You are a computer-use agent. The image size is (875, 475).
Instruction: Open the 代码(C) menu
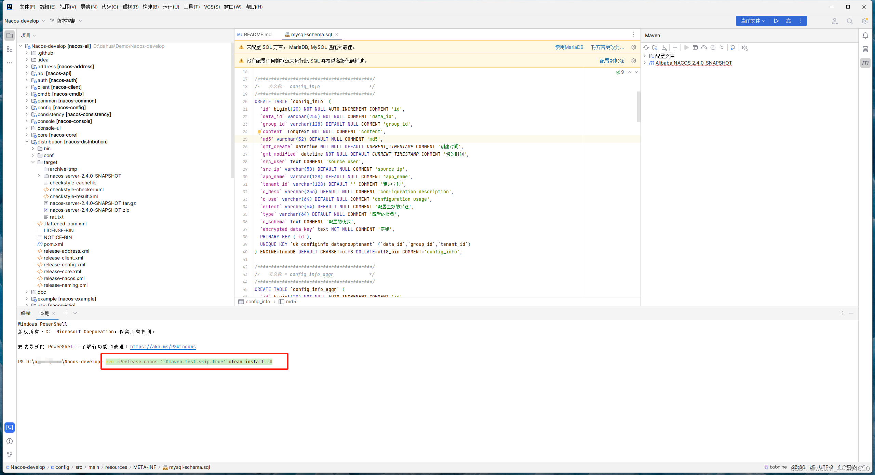click(x=110, y=7)
